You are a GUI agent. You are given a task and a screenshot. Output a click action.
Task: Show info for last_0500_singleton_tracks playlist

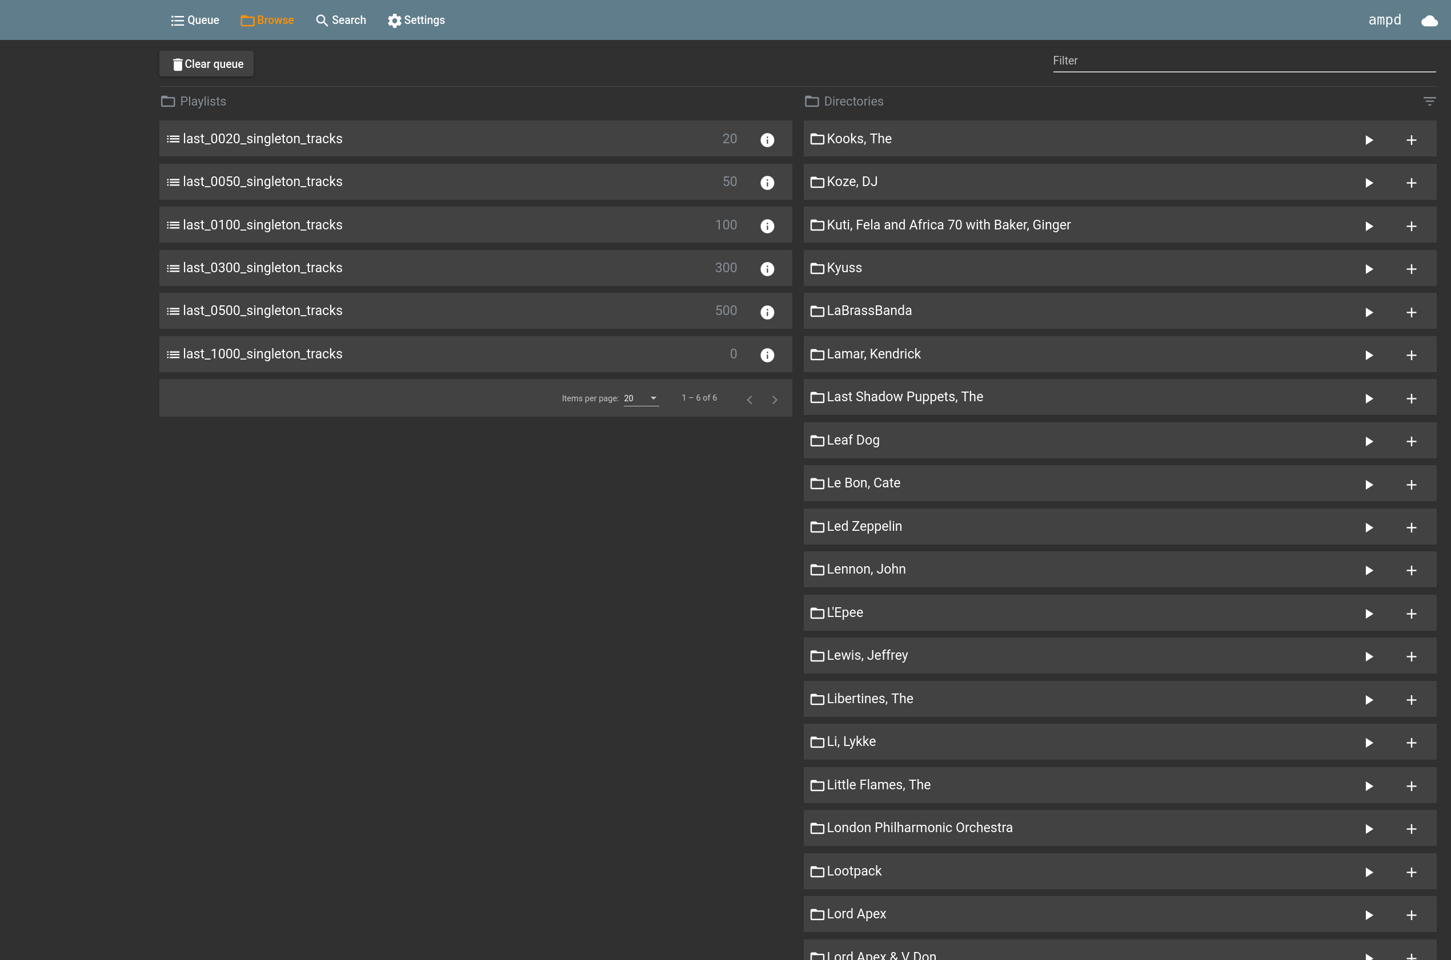pos(767,312)
